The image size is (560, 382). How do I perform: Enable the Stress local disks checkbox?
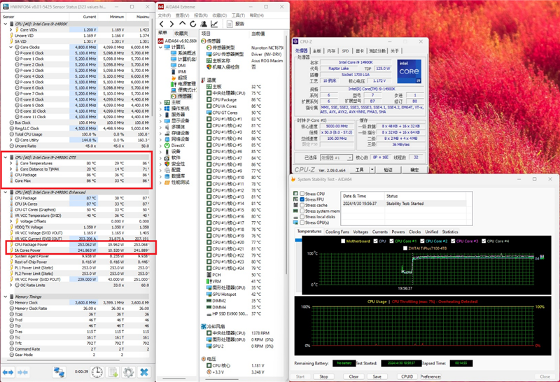tap(302, 217)
